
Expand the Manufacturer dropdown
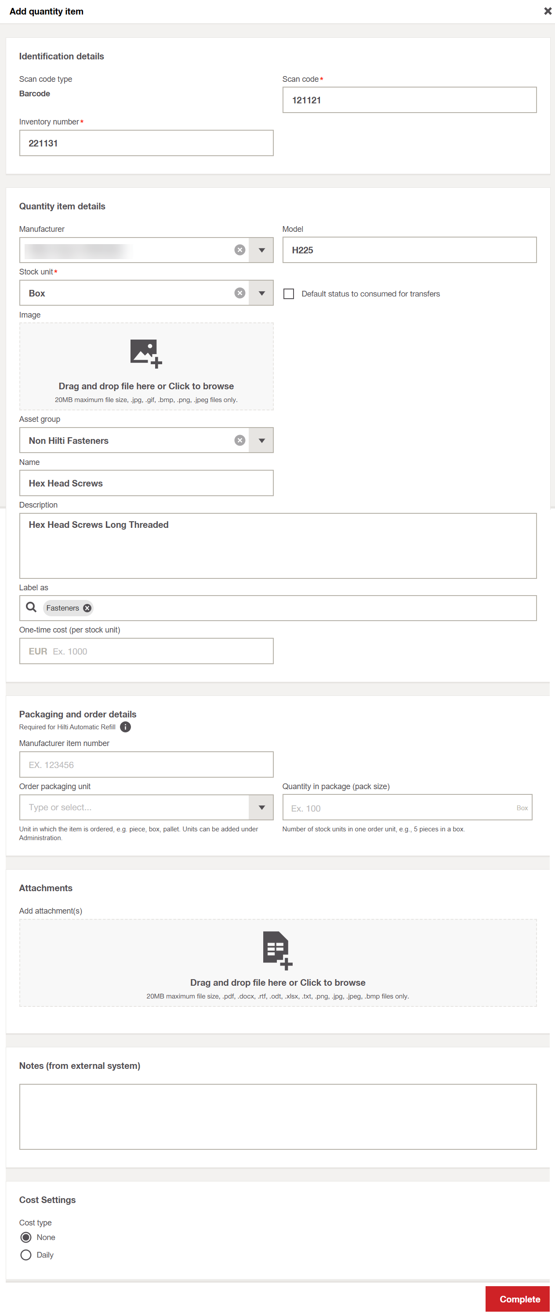[x=261, y=250]
